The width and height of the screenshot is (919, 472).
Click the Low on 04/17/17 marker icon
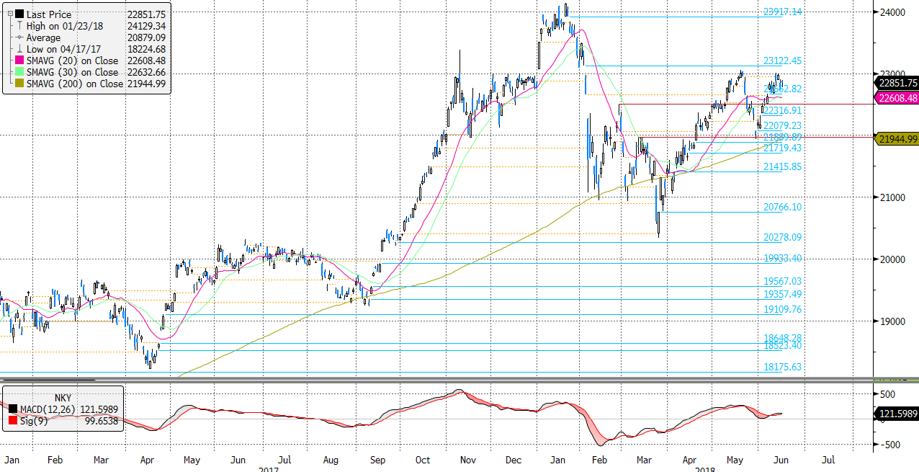pos(18,49)
